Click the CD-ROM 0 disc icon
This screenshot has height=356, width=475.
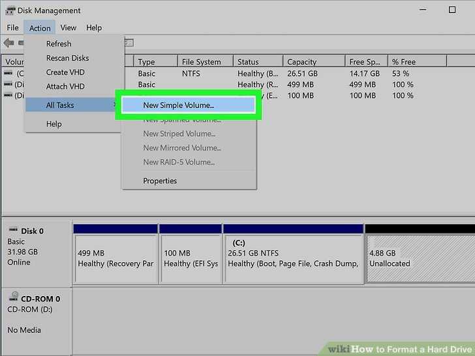[14, 297]
